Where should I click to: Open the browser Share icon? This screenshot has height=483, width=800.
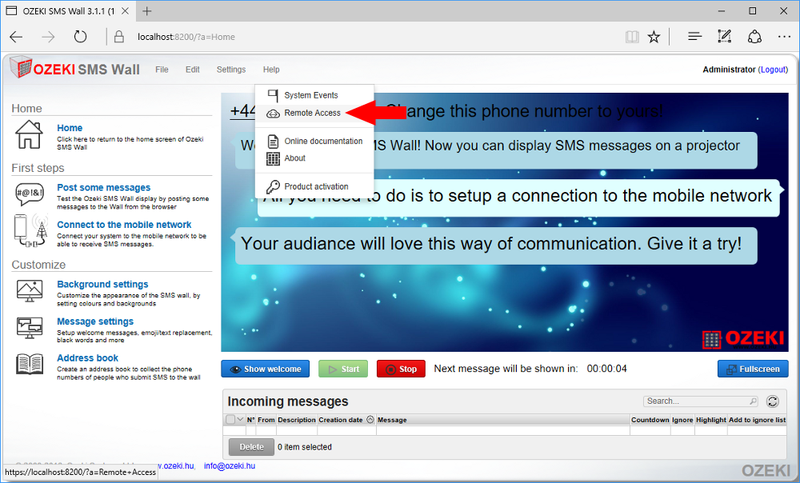pos(754,37)
